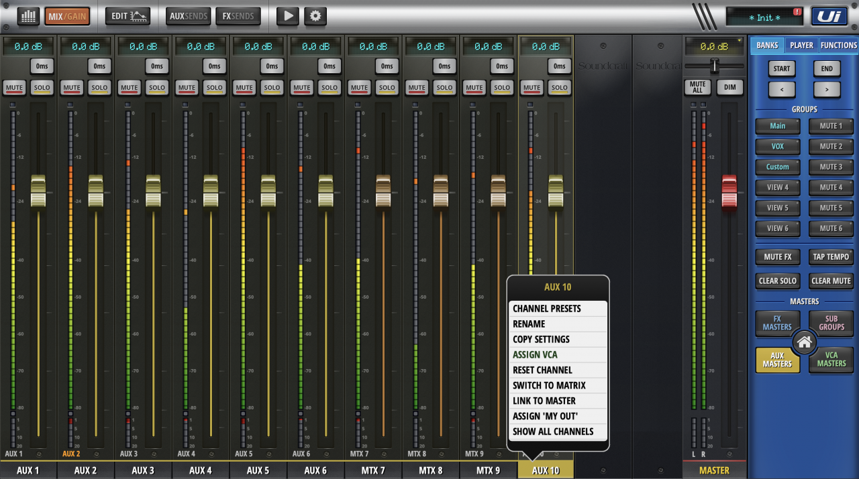Open the MIX/GAIN view
This screenshot has width=859, height=479.
pos(67,16)
